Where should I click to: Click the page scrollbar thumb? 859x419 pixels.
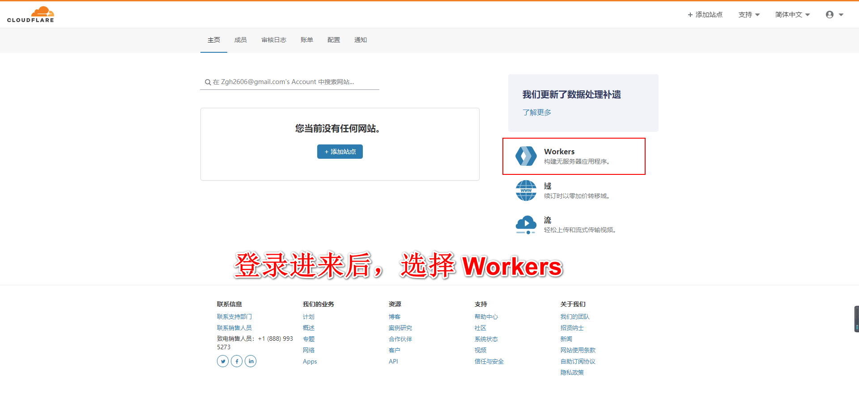pyautogui.click(x=857, y=319)
